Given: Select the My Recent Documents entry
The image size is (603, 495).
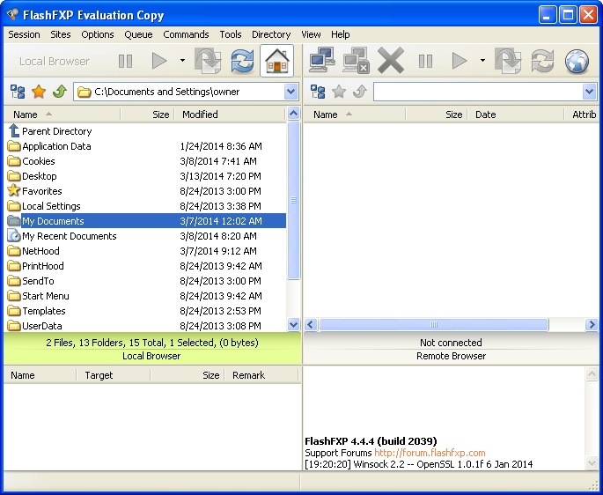Looking at the screenshot, I should pos(62,236).
